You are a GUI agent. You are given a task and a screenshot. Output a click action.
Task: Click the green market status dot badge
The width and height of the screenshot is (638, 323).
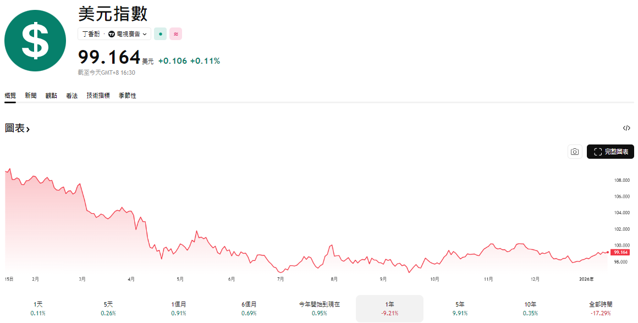[160, 34]
